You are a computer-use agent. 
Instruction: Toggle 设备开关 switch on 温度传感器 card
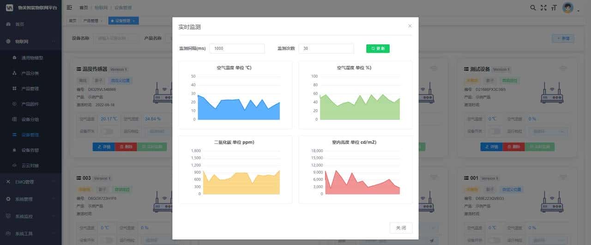click(107, 131)
